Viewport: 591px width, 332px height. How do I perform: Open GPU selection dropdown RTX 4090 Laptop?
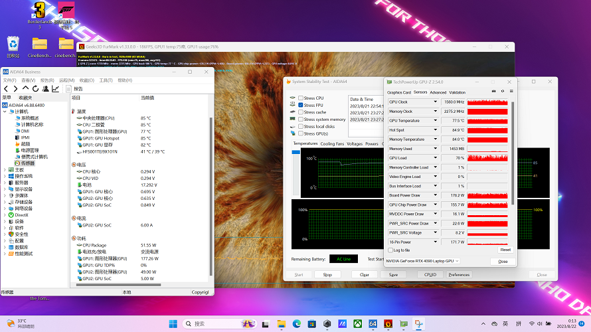tap(422, 261)
